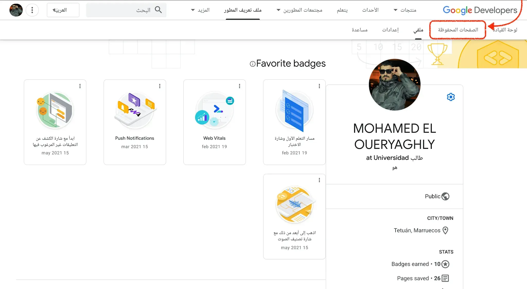Open the الأحداث events menu item

pos(370,10)
